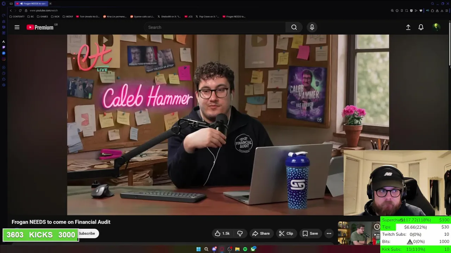Open a new browser tab with plus
Image resolution: width=451 pixels, height=253 pixels.
click(50, 4)
